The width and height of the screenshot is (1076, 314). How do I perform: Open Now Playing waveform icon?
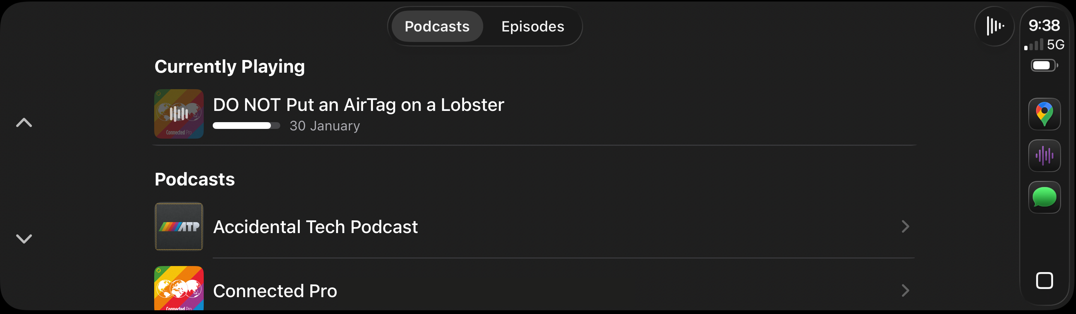coord(994,26)
